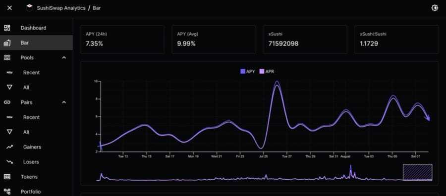Click the Bar breadcrumb label
Viewport: 446px width, 196px height.
[x=97, y=8]
